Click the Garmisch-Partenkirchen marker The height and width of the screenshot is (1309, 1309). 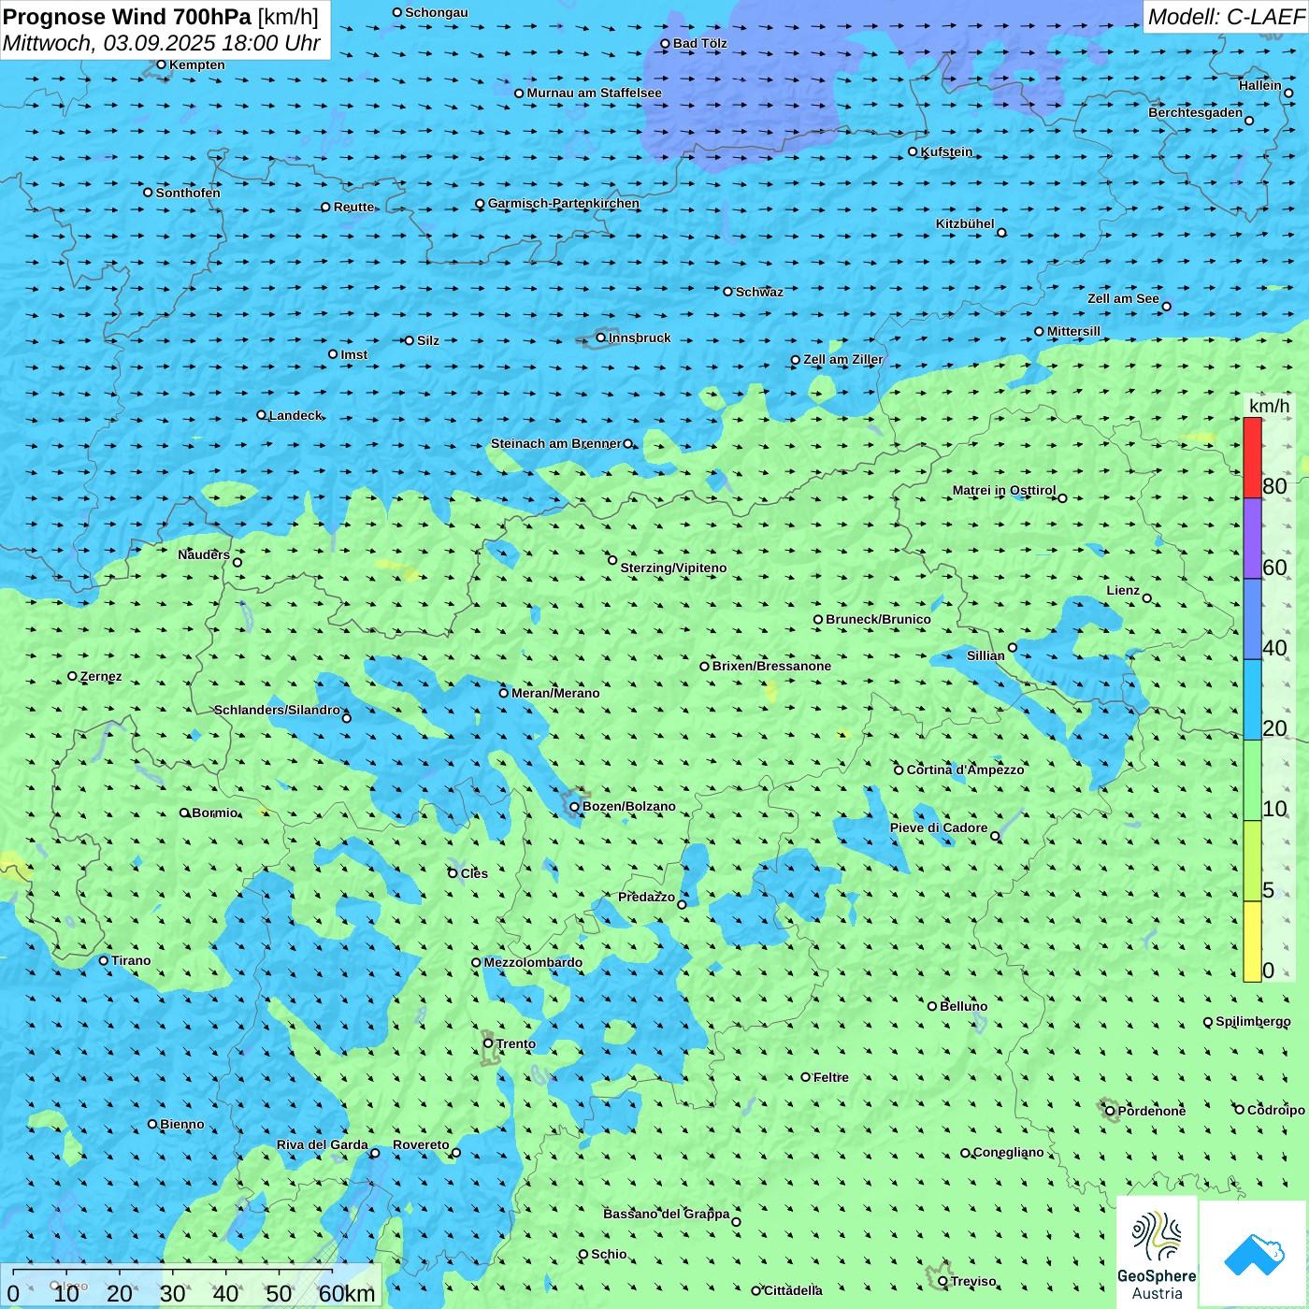point(481,204)
